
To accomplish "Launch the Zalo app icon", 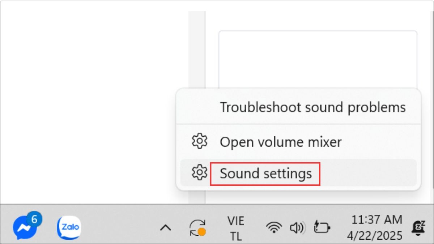I will [x=69, y=227].
